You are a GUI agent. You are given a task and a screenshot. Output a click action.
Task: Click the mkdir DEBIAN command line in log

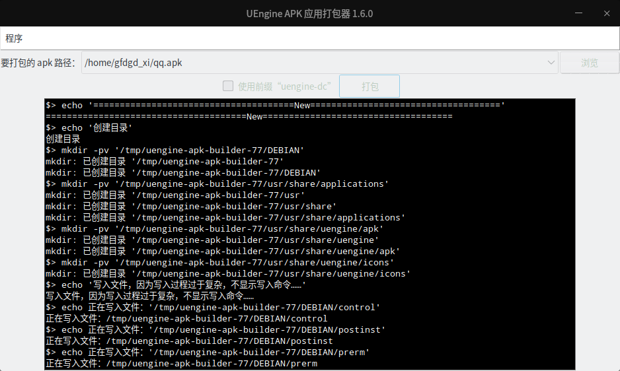(175, 150)
